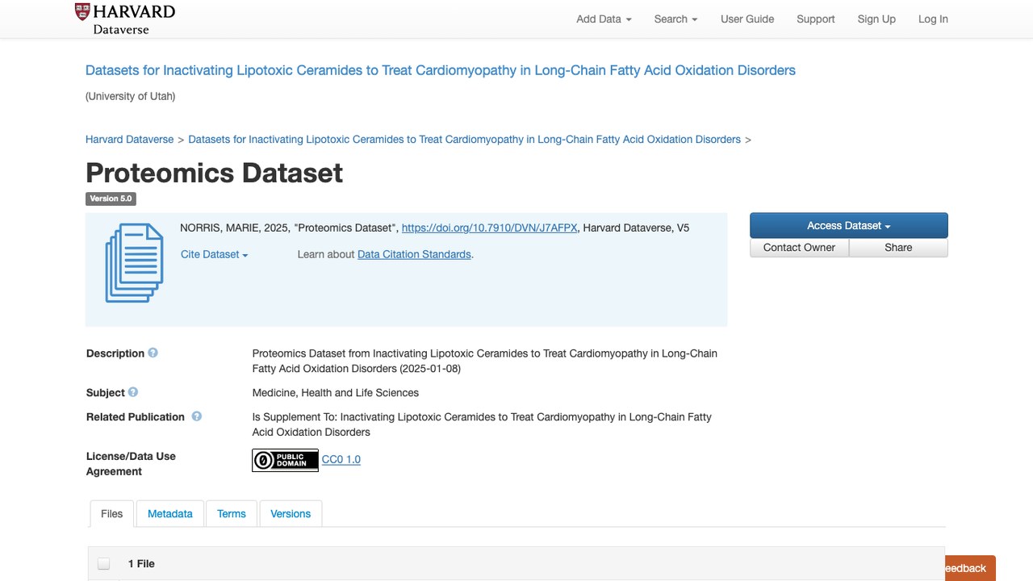This screenshot has height=581, width=1033.
Task: Click Harvard Dataverse breadcrumb link
Action: pyautogui.click(x=129, y=139)
